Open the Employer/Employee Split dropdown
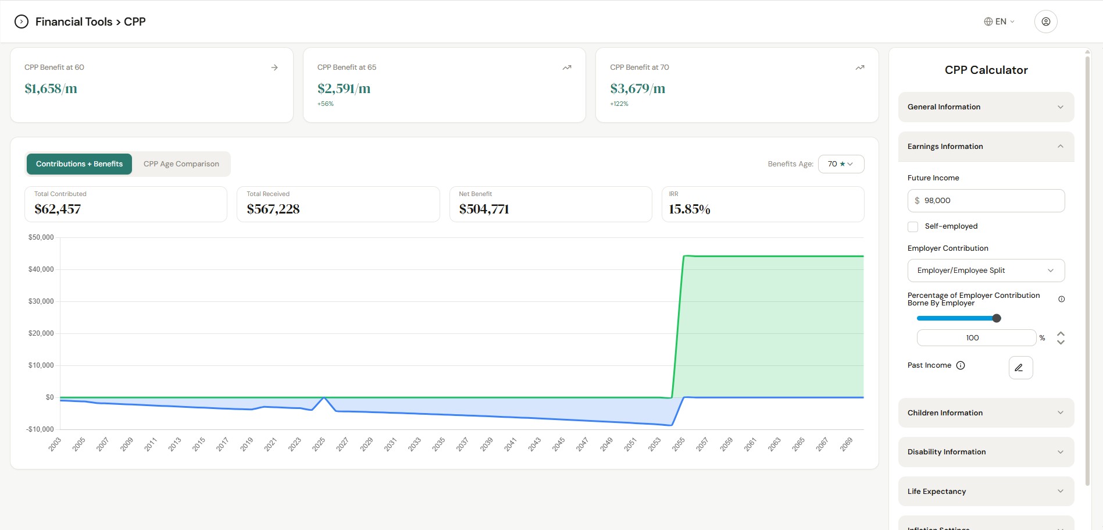Viewport: 1103px width, 530px height. (986, 271)
